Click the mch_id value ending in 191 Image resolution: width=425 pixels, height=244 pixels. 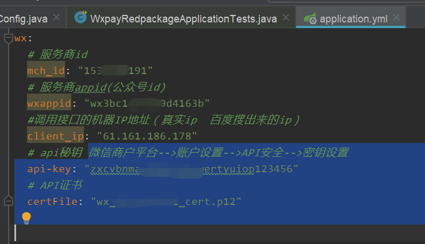[x=115, y=71]
